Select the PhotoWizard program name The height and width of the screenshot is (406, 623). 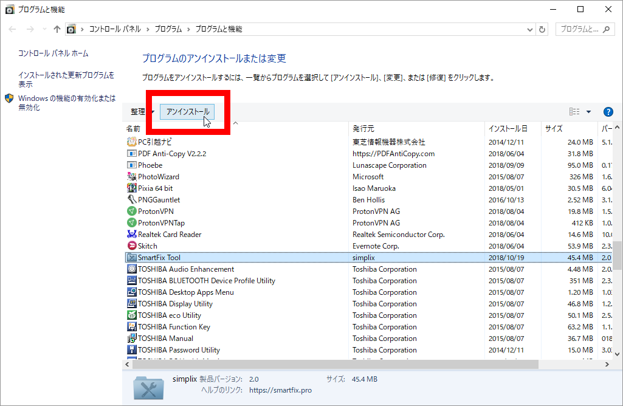(159, 176)
